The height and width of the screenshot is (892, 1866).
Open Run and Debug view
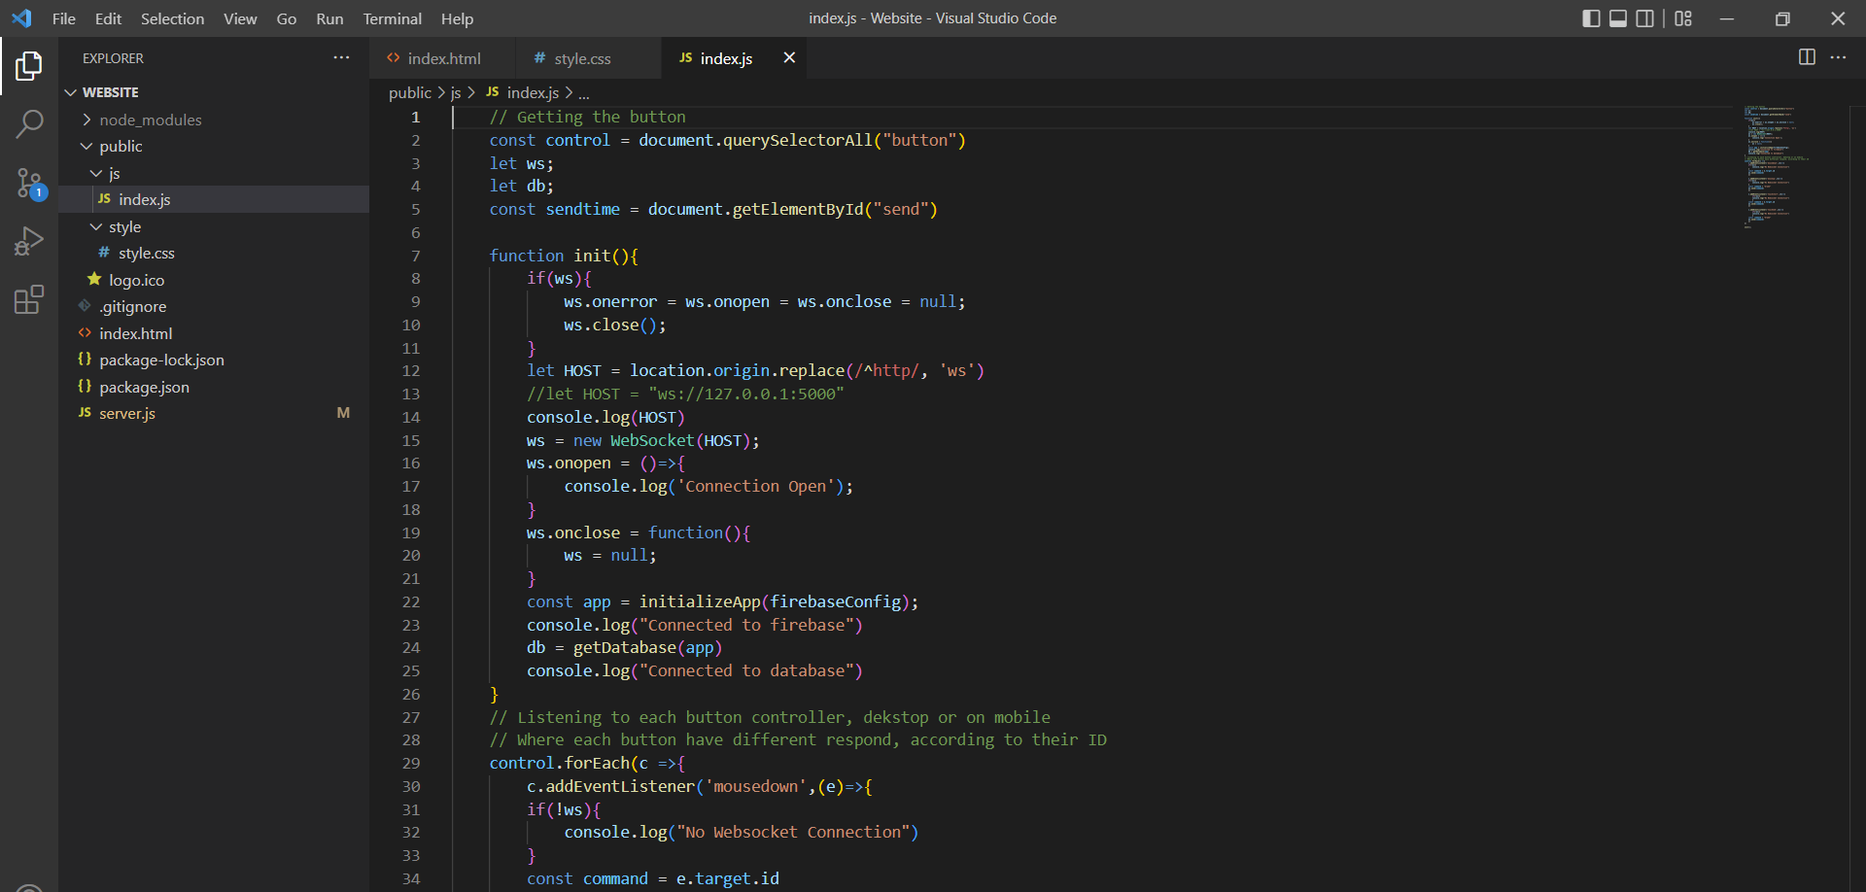29,241
